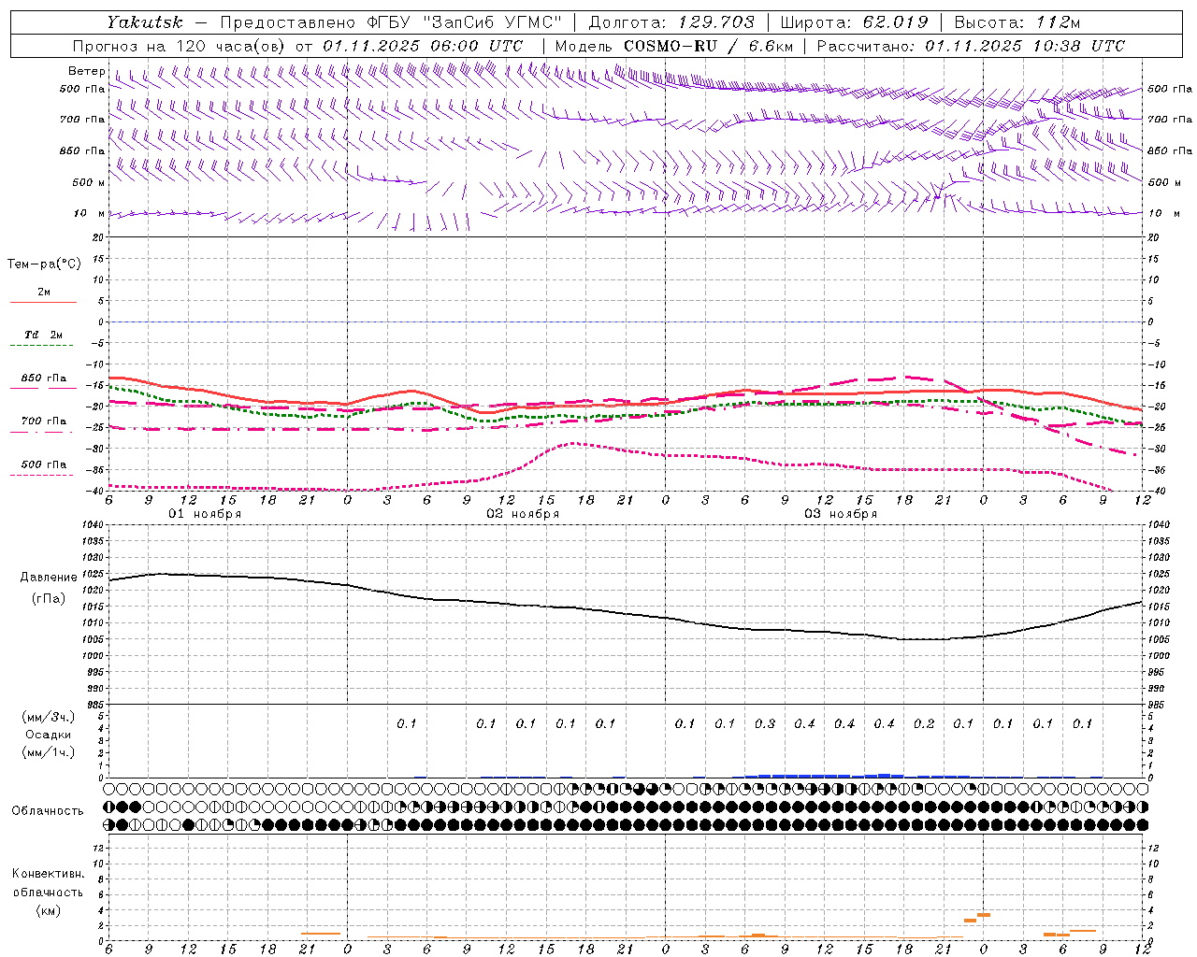Click the '0.3' precipitation value
This screenshot has height=957, width=1197.
[765, 723]
